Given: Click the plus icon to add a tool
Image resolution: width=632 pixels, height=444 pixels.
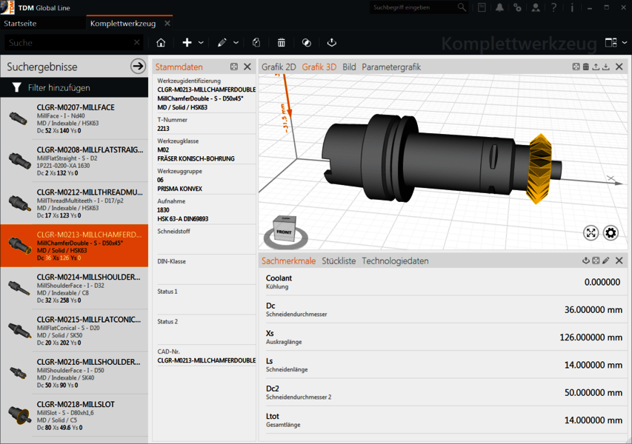Looking at the screenshot, I should [187, 43].
